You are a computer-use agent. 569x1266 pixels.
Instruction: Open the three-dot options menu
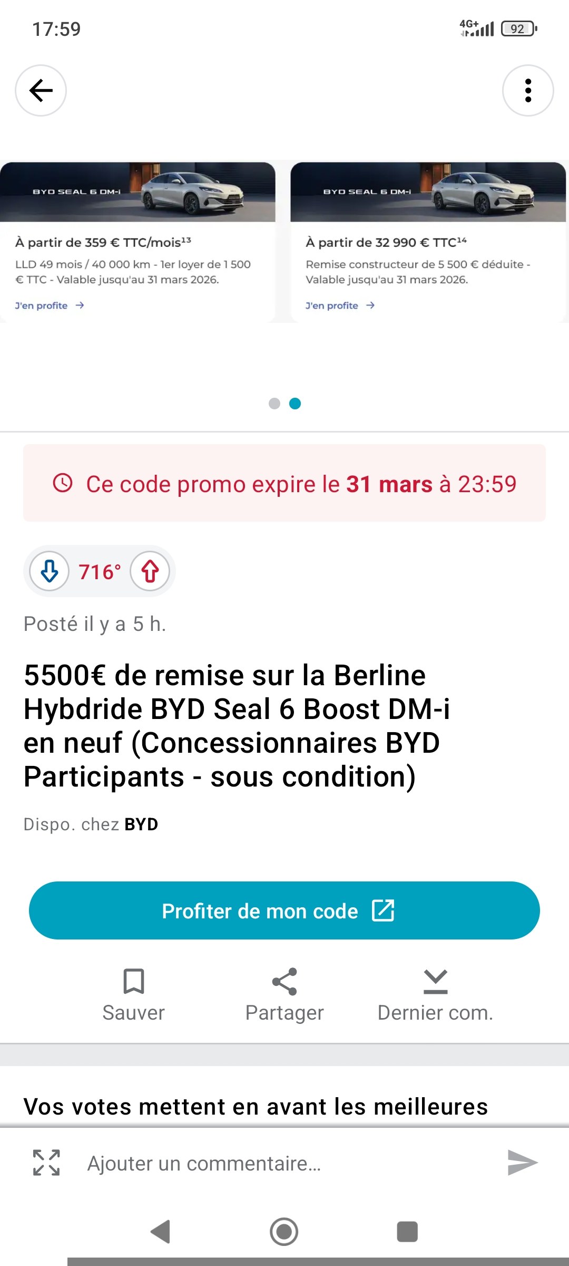point(528,90)
